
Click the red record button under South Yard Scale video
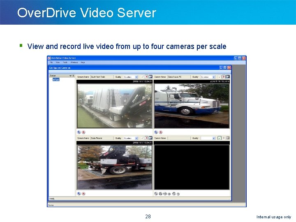click(83, 132)
